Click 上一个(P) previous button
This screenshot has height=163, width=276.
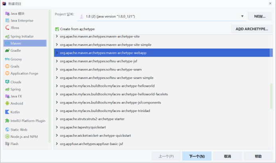click(166, 156)
